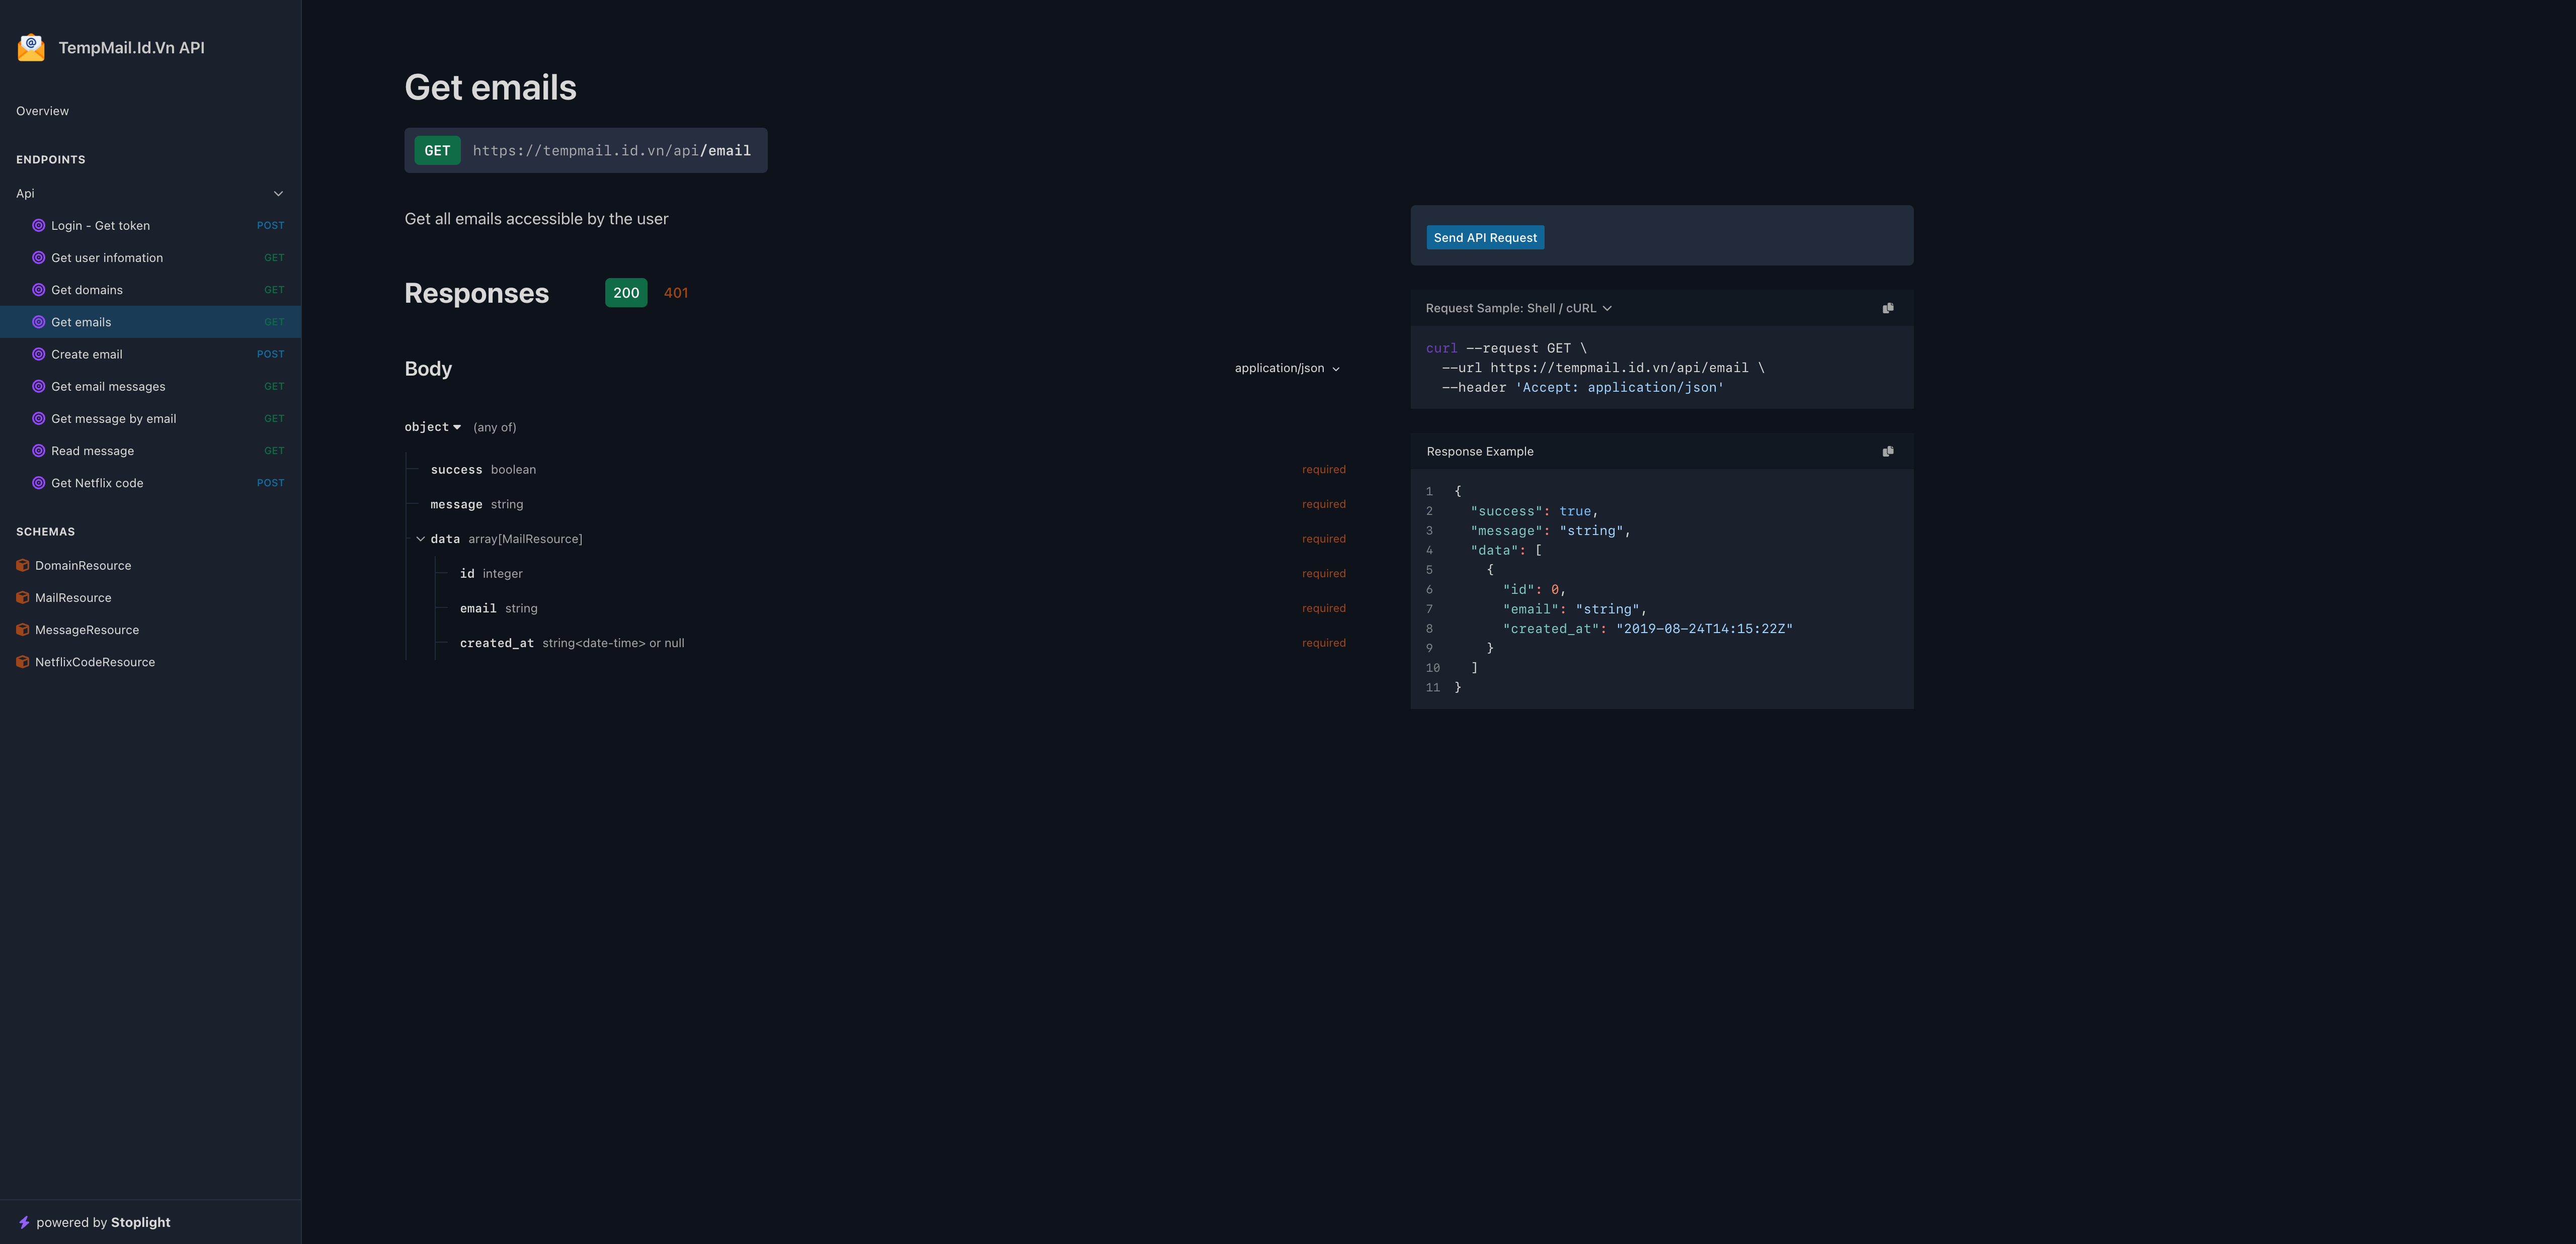This screenshot has height=1244, width=2576.
Task: Click the created_at property row
Action: coord(891,644)
